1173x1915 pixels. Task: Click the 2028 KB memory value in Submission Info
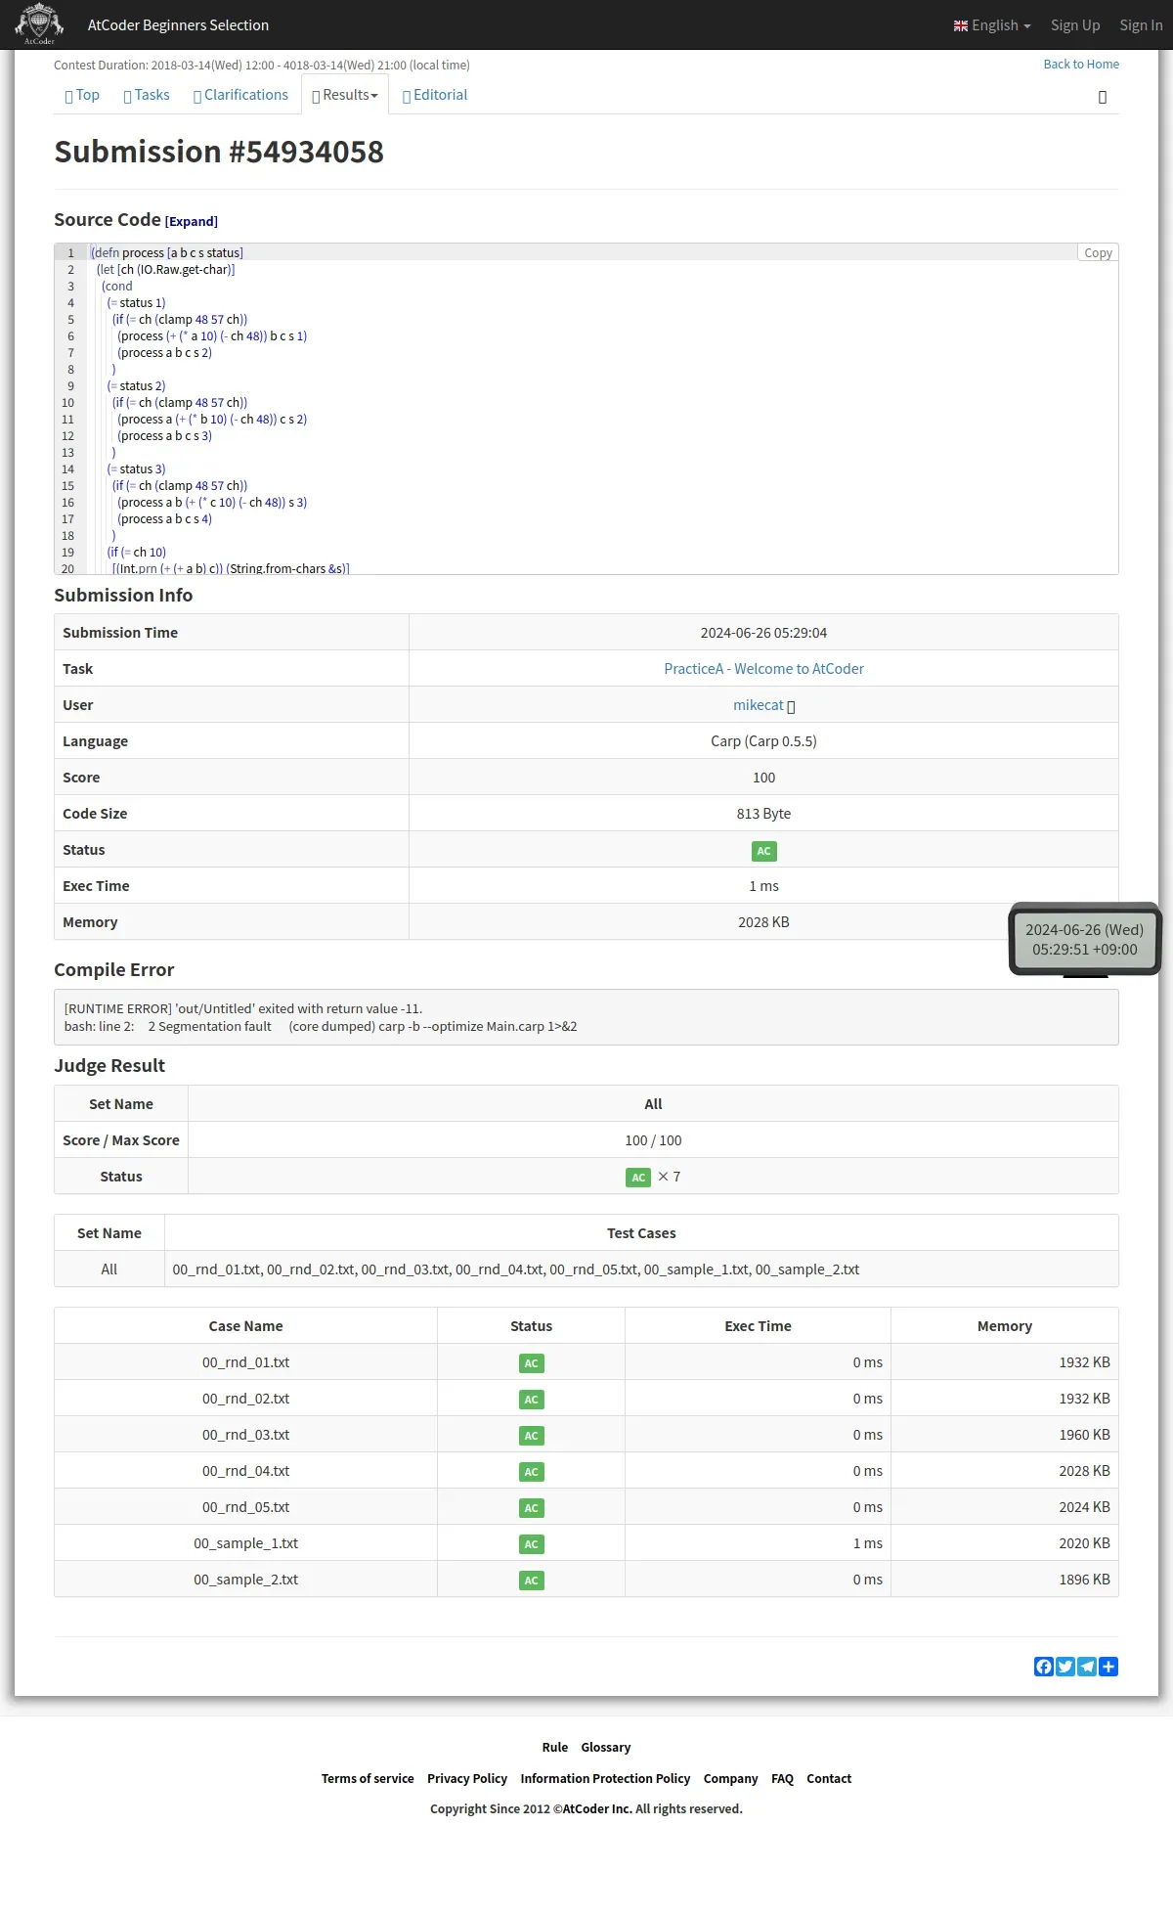click(763, 922)
